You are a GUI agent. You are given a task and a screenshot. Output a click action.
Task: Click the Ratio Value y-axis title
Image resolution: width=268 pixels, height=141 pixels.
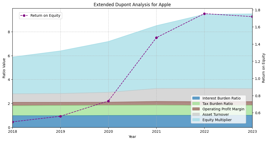coord(4,68)
